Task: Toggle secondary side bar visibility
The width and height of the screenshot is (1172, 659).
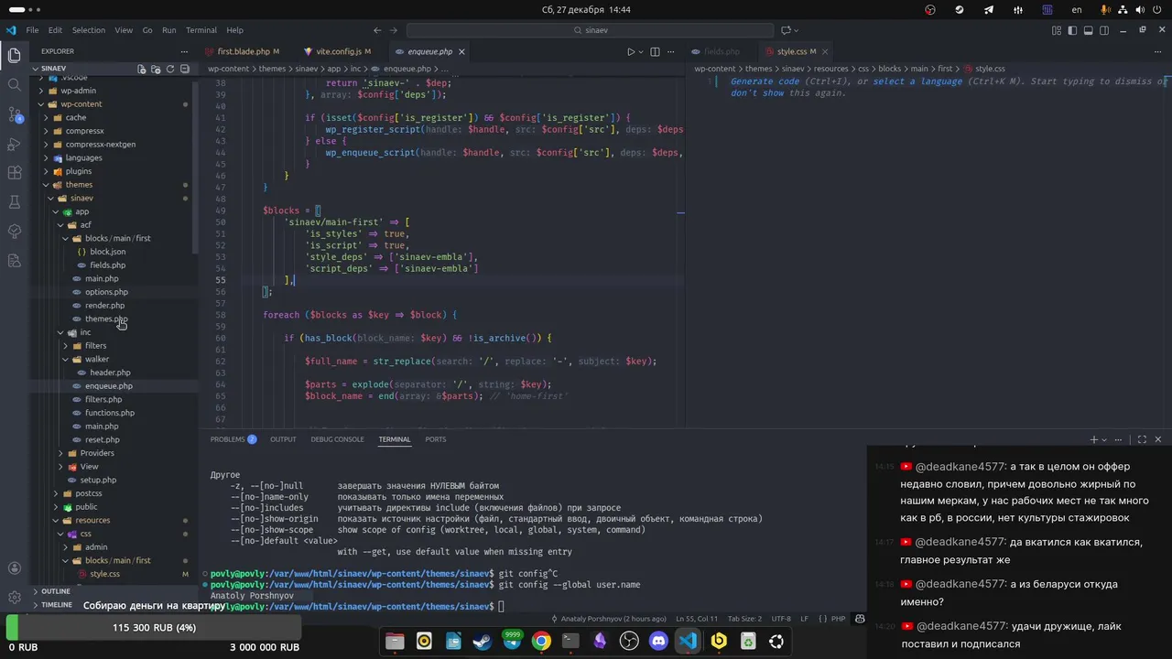Action: coord(1105,30)
